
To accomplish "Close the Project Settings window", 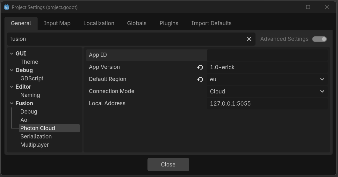I will coord(327,7).
